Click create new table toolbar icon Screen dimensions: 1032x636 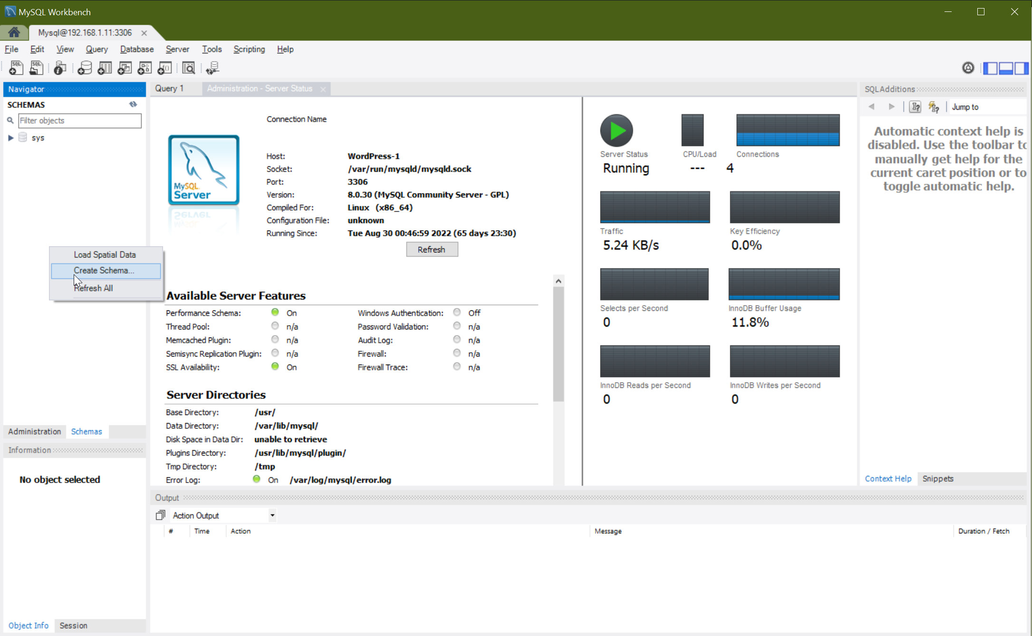point(105,68)
